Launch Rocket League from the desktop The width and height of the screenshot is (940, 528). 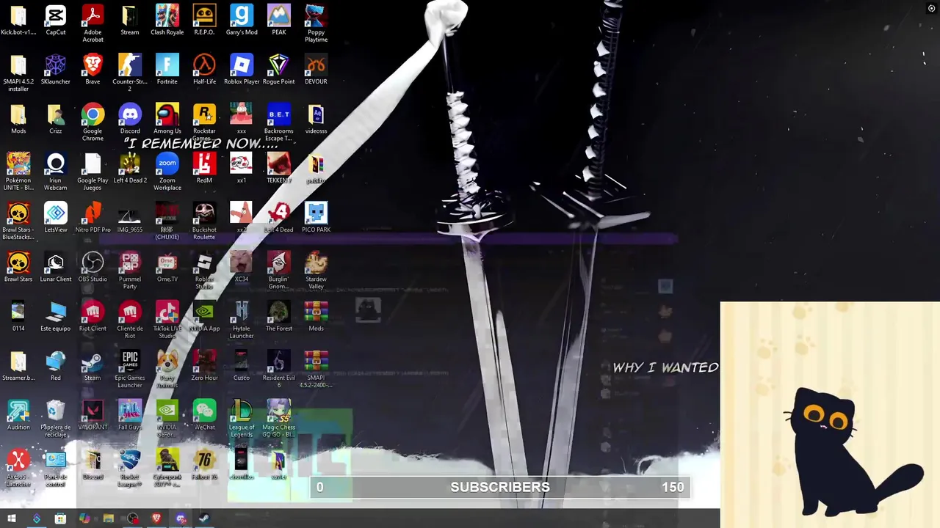tap(130, 467)
